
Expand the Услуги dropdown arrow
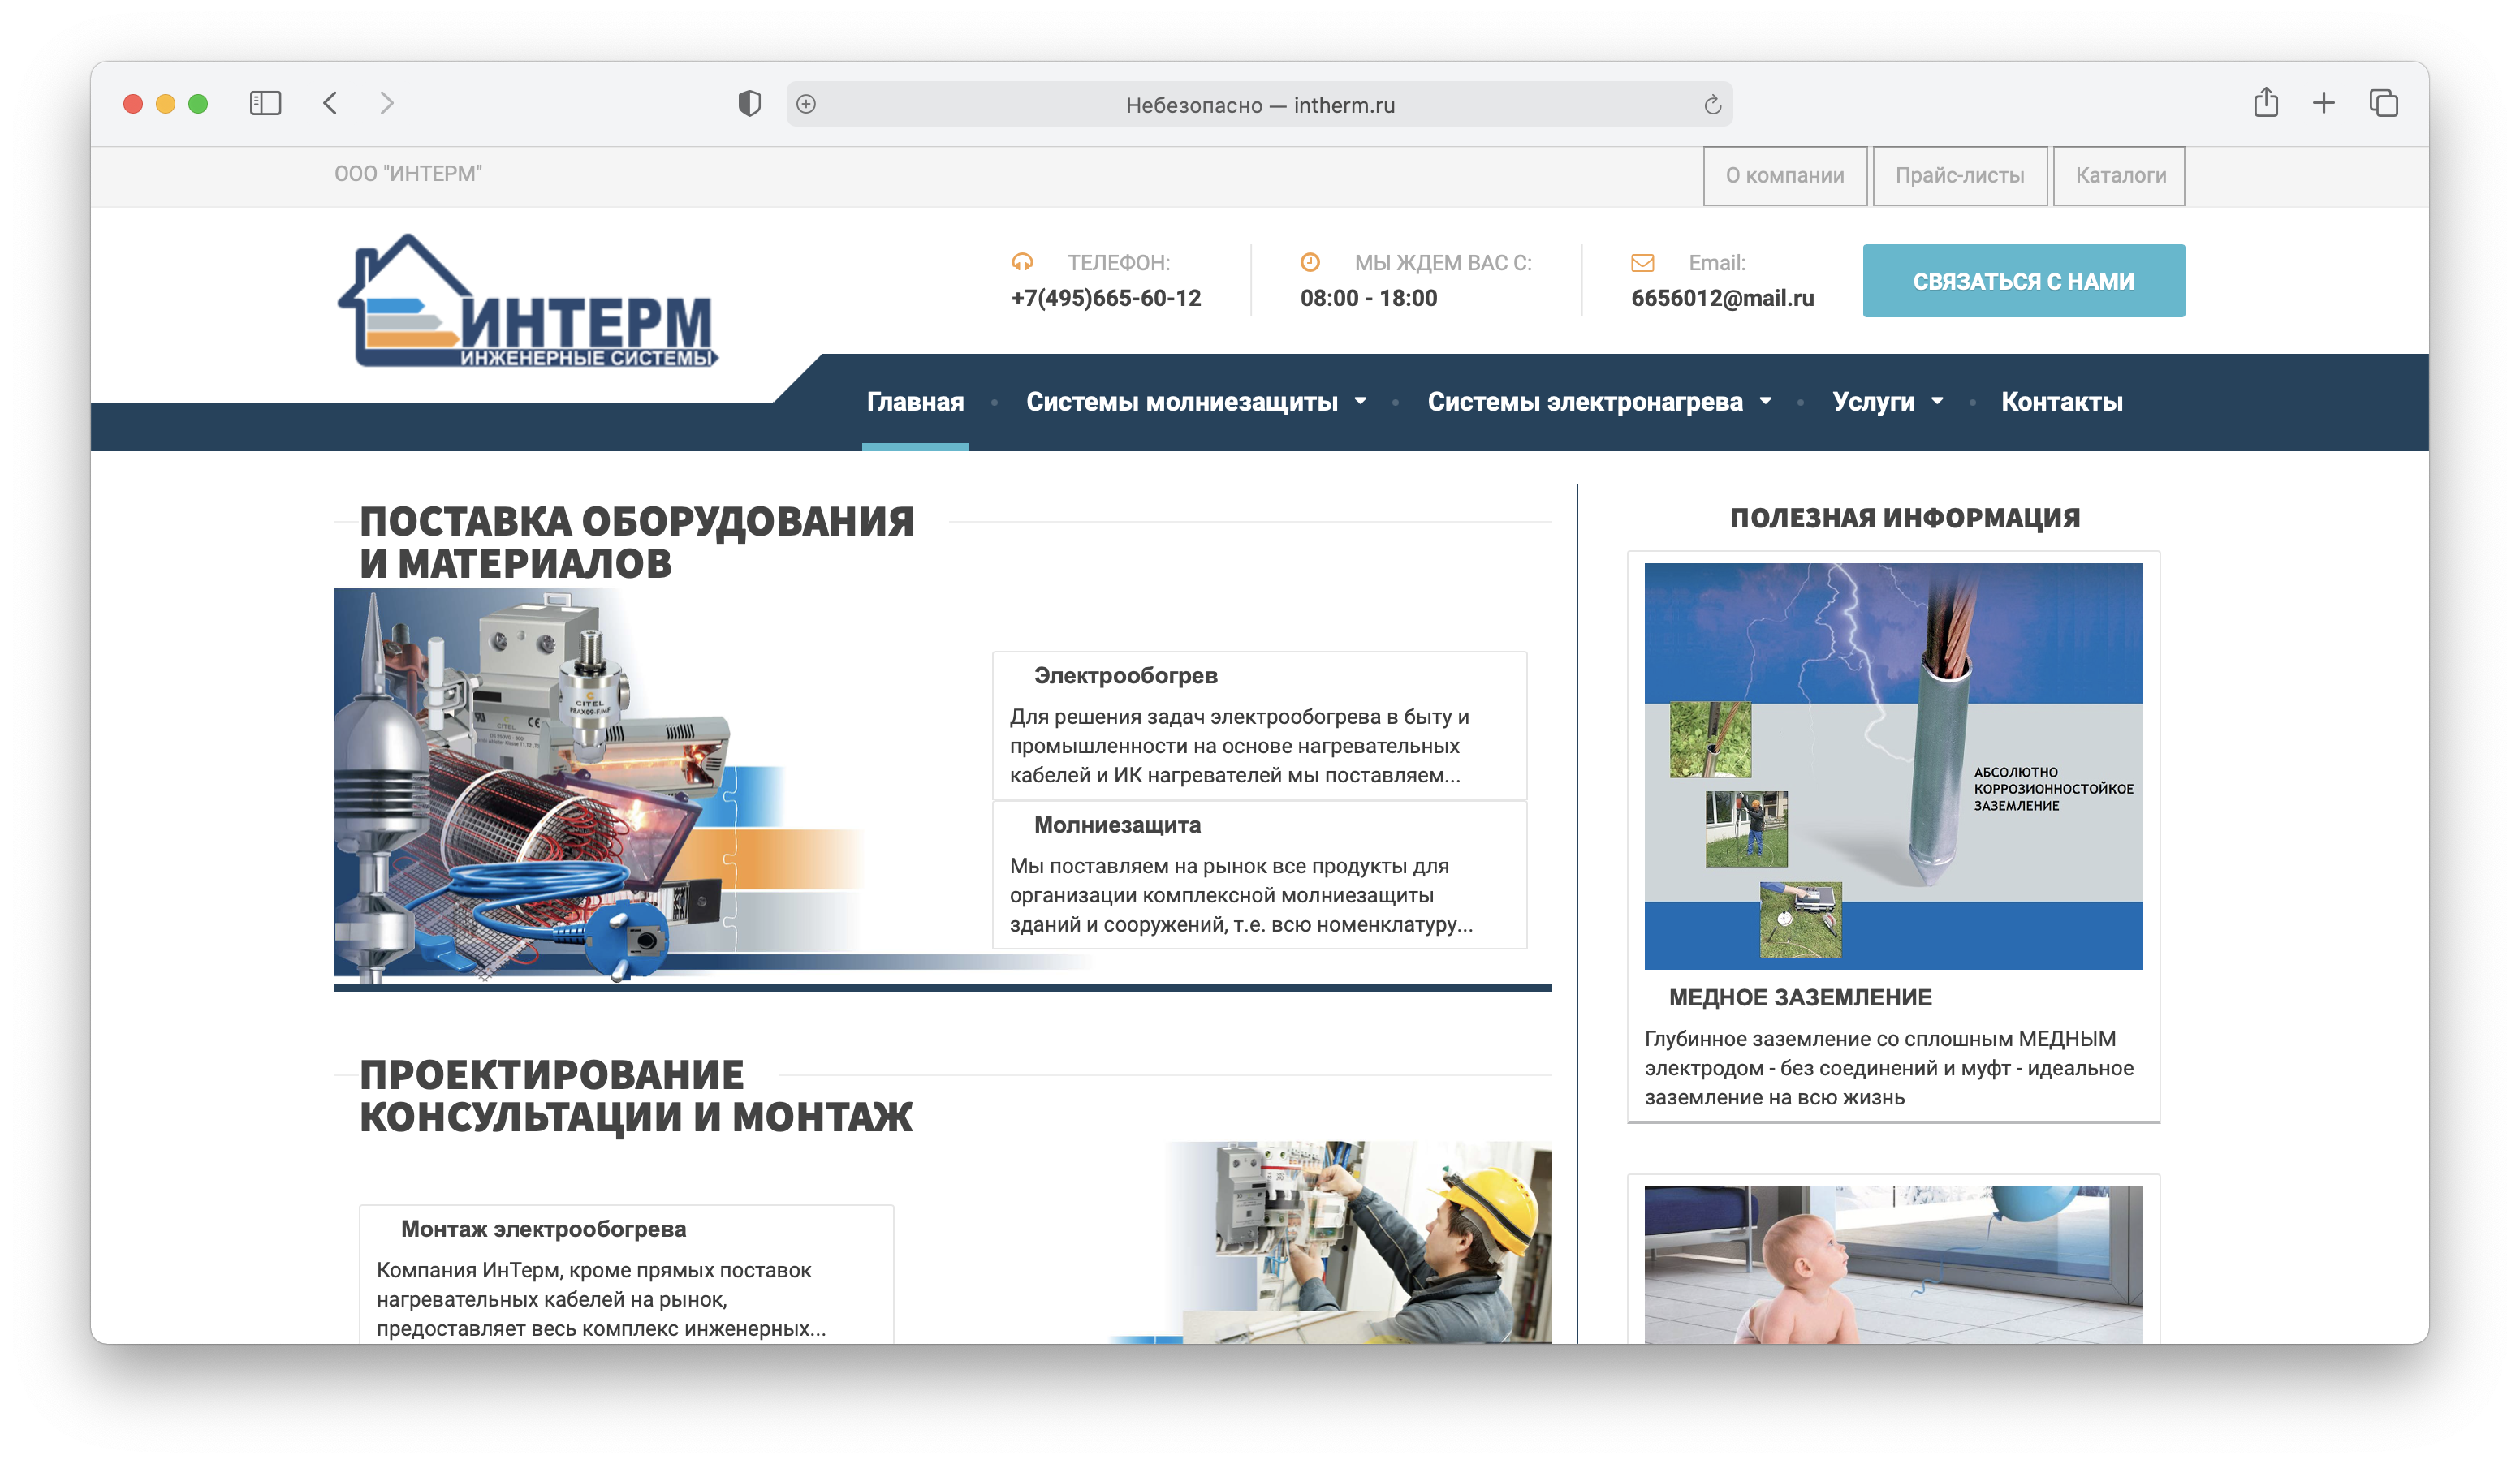tap(1937, 401)
